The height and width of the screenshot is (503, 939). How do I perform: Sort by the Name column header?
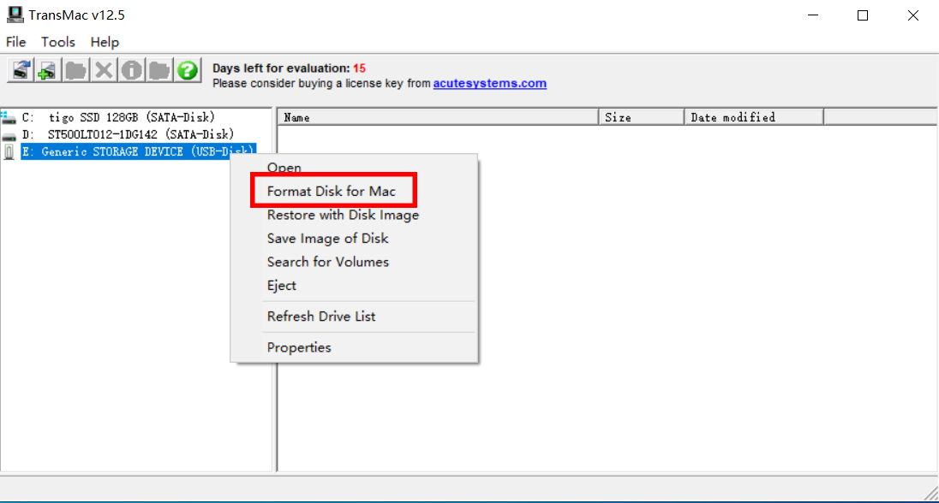pos(438,117)
